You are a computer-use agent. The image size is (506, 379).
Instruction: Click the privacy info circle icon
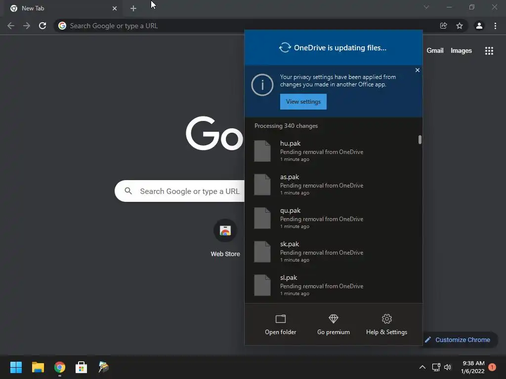262,85
